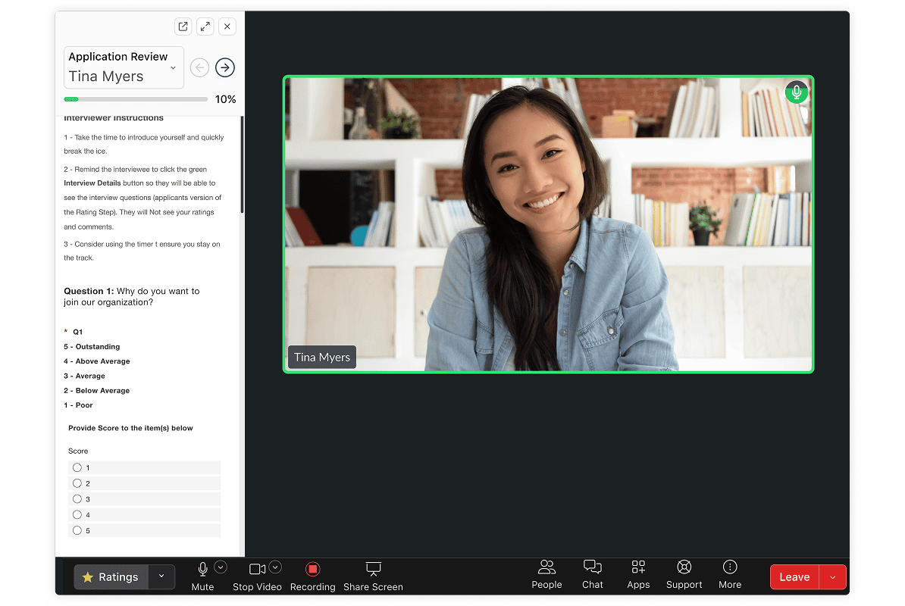Image resolution: width=905 pixels, height=606 pixels.
Task: Click the Share Screen icon
Action: tap(374, 570)
